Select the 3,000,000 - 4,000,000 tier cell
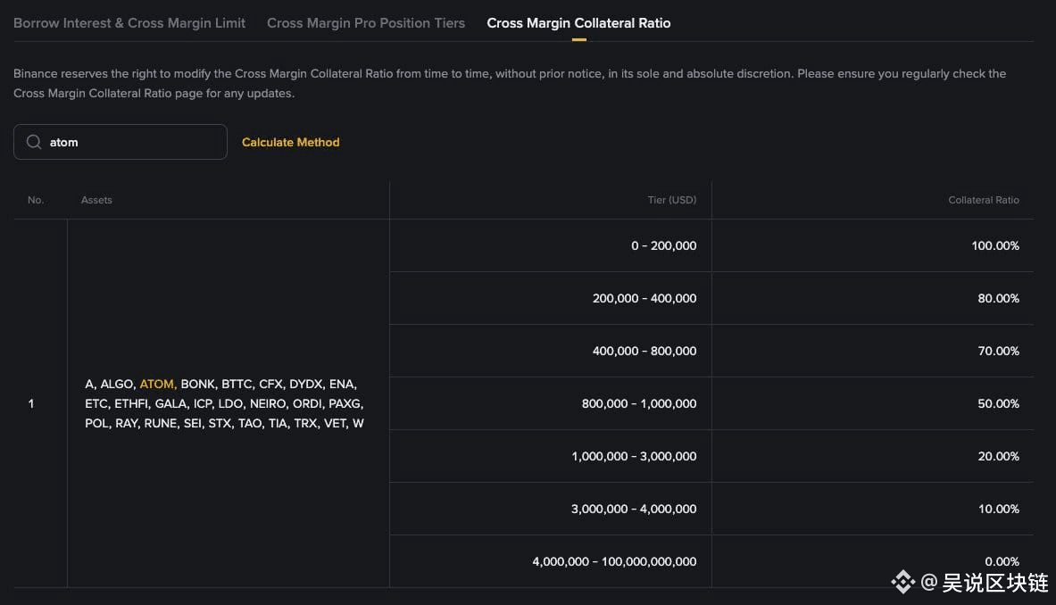Image resolution: width=1056 pixels, height=605 pixels. click(x=634, y=509)
